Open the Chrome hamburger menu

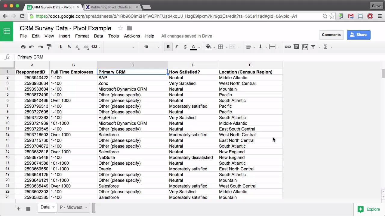(x=380, y=16)
